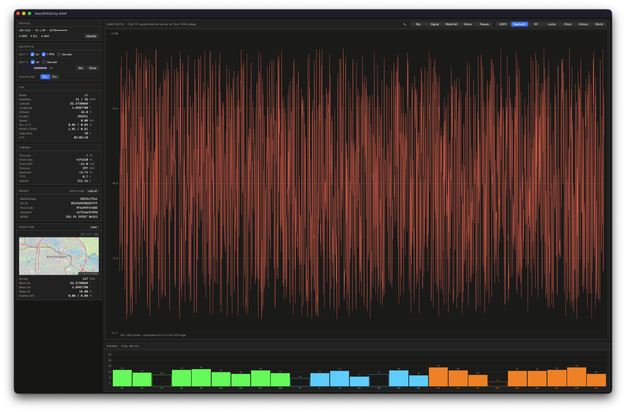The width and height of the screenshot is (626, 412).
Task: Click the copy all grids button
Action: coord(93,191)
